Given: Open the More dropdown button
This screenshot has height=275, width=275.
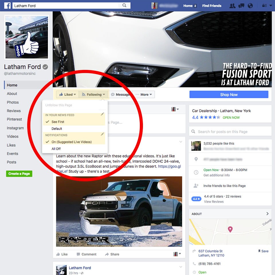Looking at the screenshot, I should click(x=144, y=95).
